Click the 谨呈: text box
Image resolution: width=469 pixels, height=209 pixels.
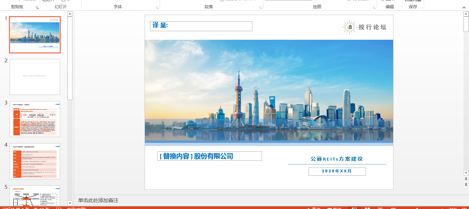click(201, 26)
